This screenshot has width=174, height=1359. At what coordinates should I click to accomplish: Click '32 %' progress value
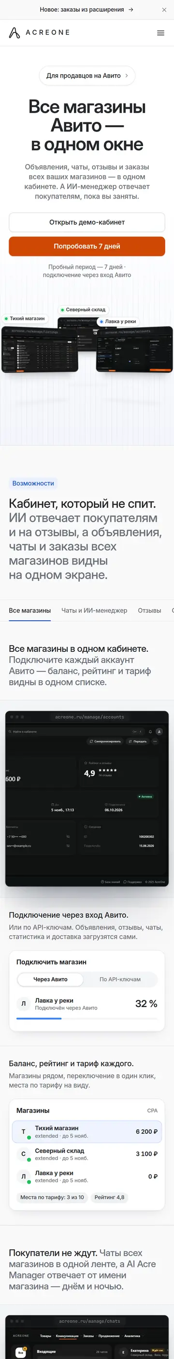tap(146, 1003)
